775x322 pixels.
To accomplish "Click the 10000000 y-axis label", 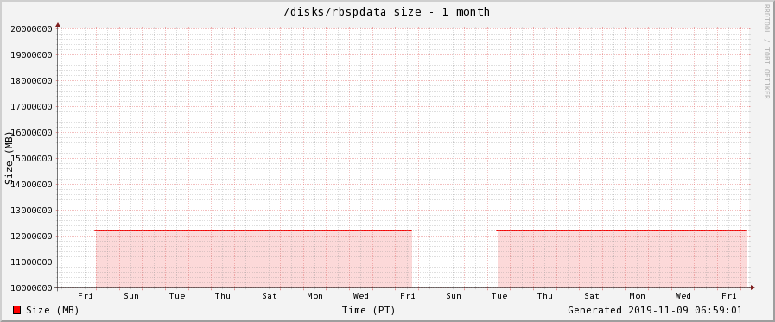I will click(x=32, y=288).
